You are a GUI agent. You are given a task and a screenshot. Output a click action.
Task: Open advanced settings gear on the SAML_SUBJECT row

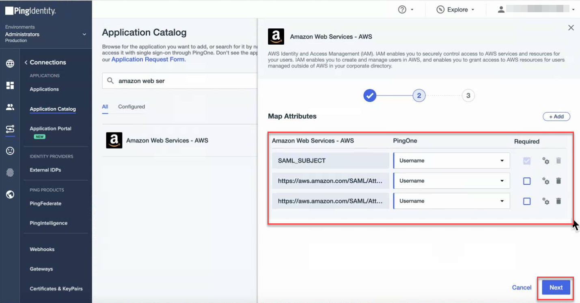point(545,160)
